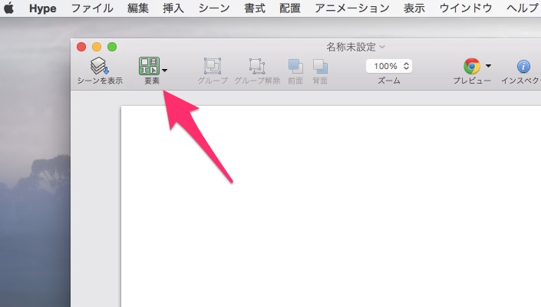Click the グループ解除 toolbar icon
The height and width of the screenshot is (307, 541).
click(257, 66)
